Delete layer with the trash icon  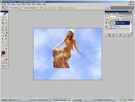pyautogui.click(x=128, y=35)
